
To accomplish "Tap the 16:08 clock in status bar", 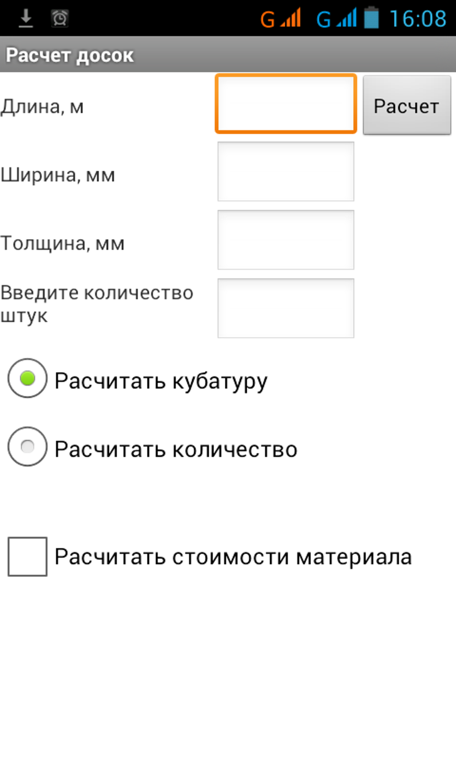I will pyautogui.click(x=418, y=19).
